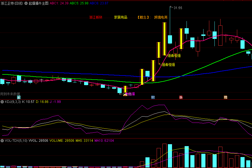Click the 31.55 high price label
The width and height of the screenshot is (252, 168).
click(x=178, y=8)
